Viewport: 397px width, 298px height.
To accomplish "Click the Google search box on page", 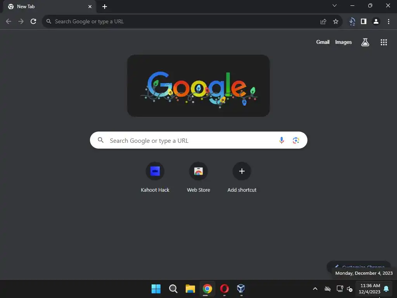I will point(198,140).
